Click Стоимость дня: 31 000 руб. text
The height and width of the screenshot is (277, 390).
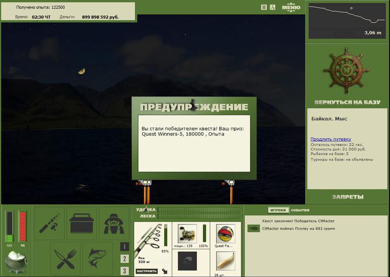click(338, 149)
